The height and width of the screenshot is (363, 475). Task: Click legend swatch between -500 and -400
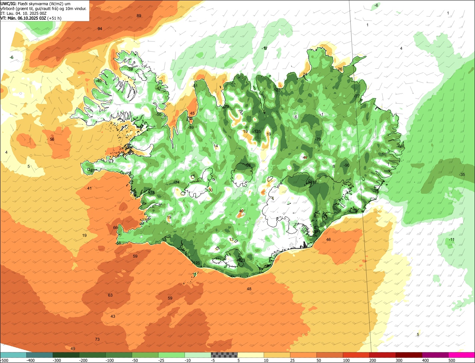13,355
